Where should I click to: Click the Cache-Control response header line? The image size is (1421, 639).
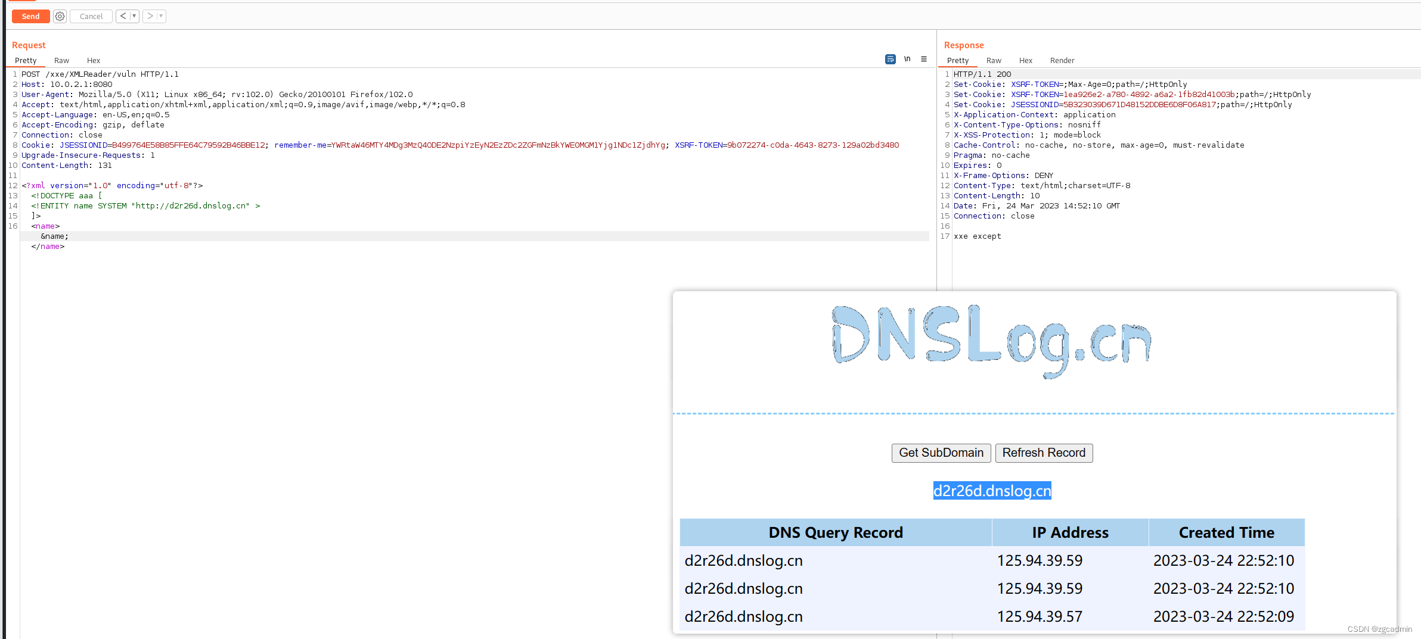coord(1099,145)
